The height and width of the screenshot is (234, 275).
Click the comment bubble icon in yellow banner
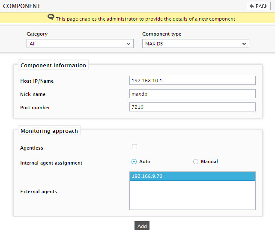point(51,17)
